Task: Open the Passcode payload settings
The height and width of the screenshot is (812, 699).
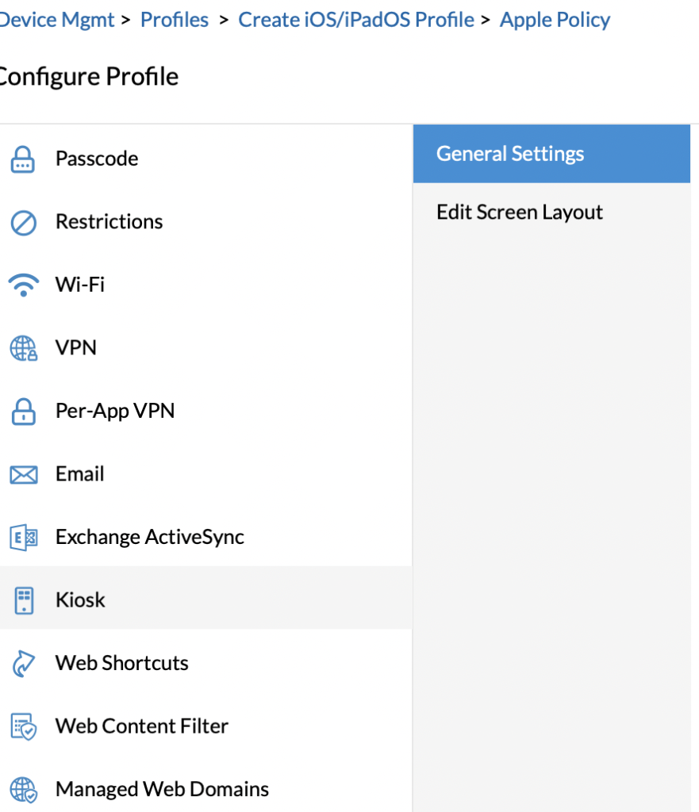Action: [x=97, y=159]
